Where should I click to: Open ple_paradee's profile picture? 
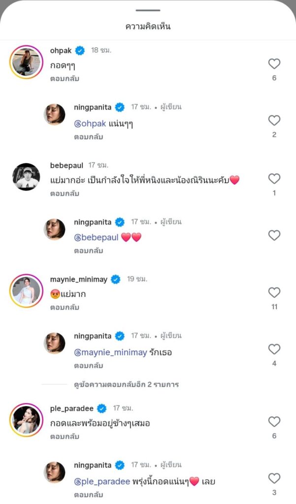(x=26, y=419)
